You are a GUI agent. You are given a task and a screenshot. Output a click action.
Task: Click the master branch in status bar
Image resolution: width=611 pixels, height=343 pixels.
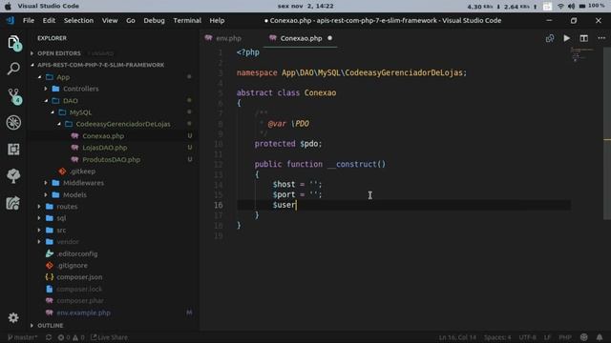tap(23, 337)
